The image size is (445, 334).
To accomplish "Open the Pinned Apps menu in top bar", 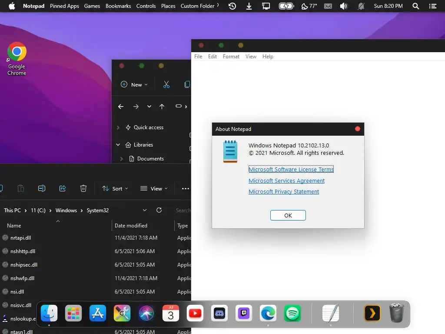I will [x=64, y=6].
